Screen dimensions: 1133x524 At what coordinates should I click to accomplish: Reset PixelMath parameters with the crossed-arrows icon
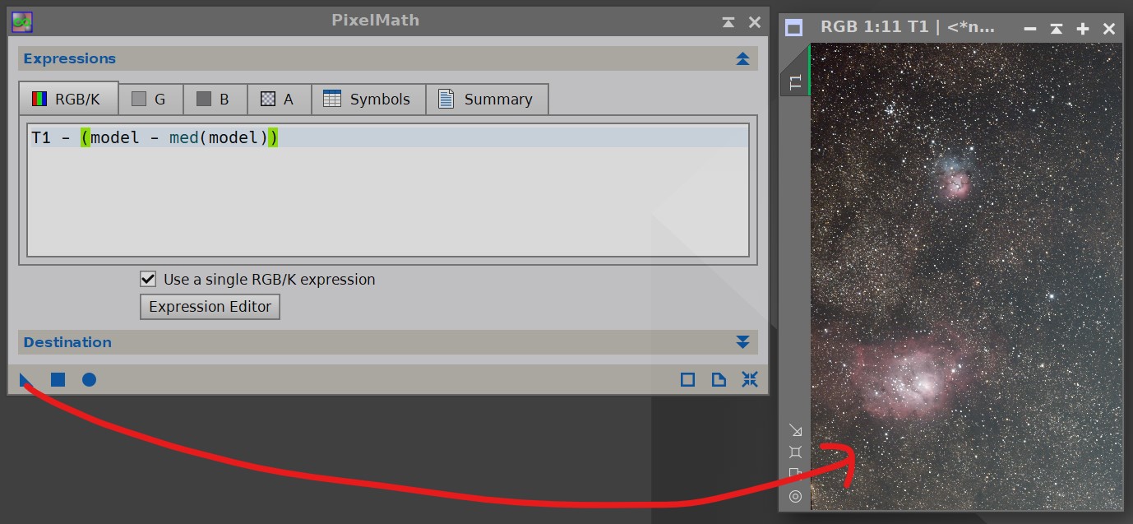[749, 379]
